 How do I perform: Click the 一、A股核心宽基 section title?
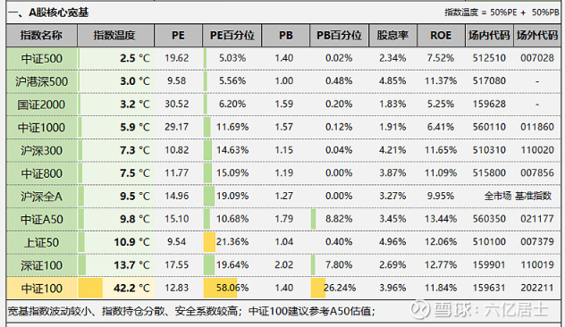tap(48, 13)
